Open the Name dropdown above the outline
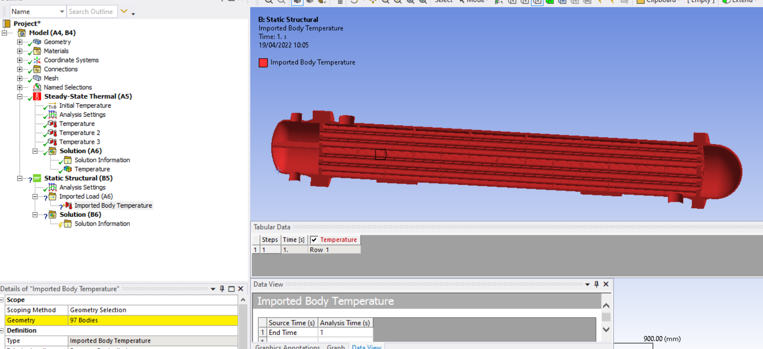 click(62, 11)
